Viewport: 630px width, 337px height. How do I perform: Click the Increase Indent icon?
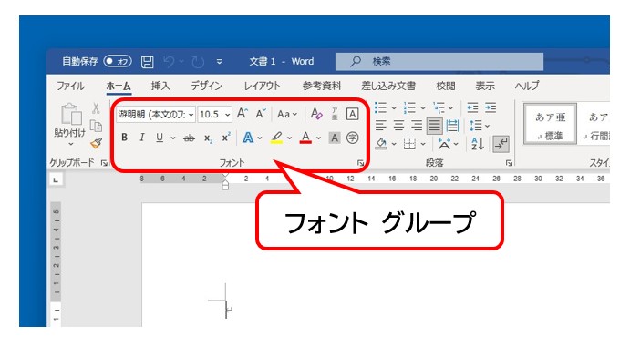tap(491, 107)
